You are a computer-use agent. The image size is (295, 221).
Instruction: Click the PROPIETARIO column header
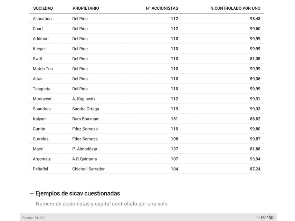point(86,8)
